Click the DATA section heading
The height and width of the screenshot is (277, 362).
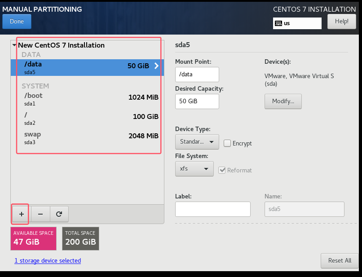tap(31, 54)
